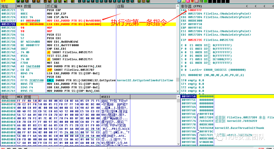Select the T flag value in registers
Viewport: 274px width, 149px height.
[185, 63]
